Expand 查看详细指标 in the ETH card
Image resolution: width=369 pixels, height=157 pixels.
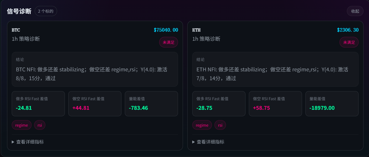208,142
